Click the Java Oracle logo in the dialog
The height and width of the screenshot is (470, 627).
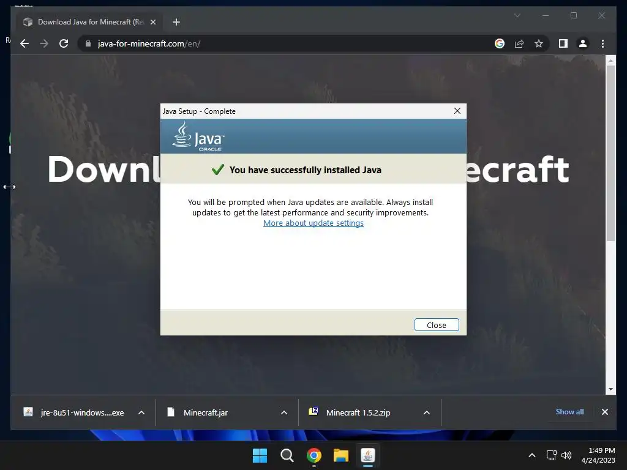(198, 136)
